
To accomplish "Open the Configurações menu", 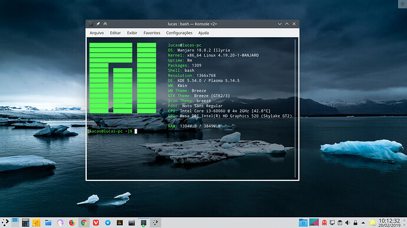I will [179, 33].
